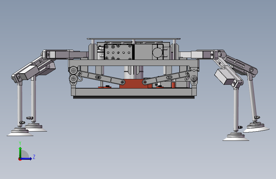Select the small red cylinder on the right
This screenshot has width=276, height=179.
point(173,85)
